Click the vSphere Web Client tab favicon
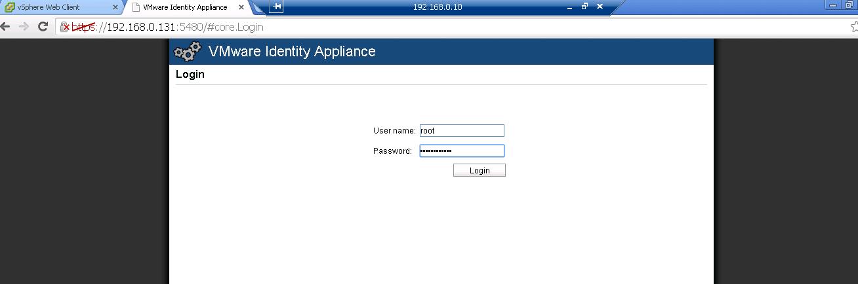Screen dimensions: 858x284 (10, 7)
